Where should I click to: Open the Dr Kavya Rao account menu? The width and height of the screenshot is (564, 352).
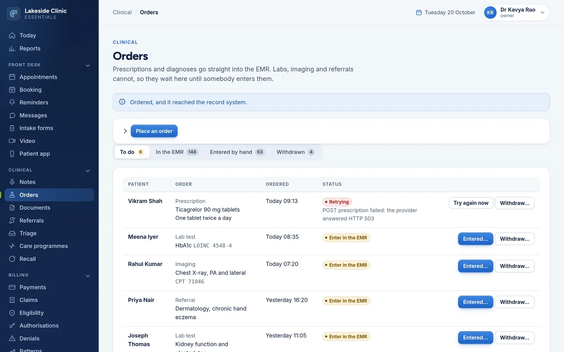516,13
